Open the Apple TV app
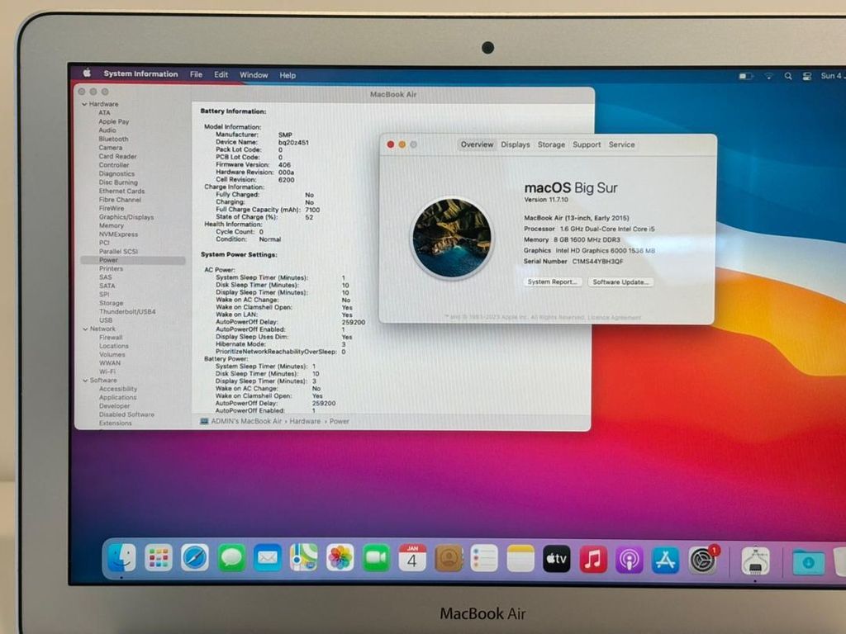 [x=556, y=559]
